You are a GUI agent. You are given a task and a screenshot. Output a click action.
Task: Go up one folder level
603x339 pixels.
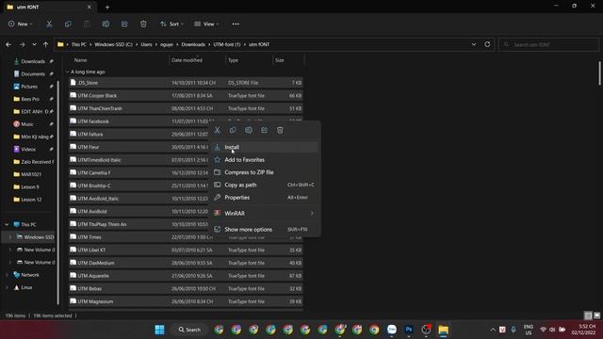click(46, 44)
